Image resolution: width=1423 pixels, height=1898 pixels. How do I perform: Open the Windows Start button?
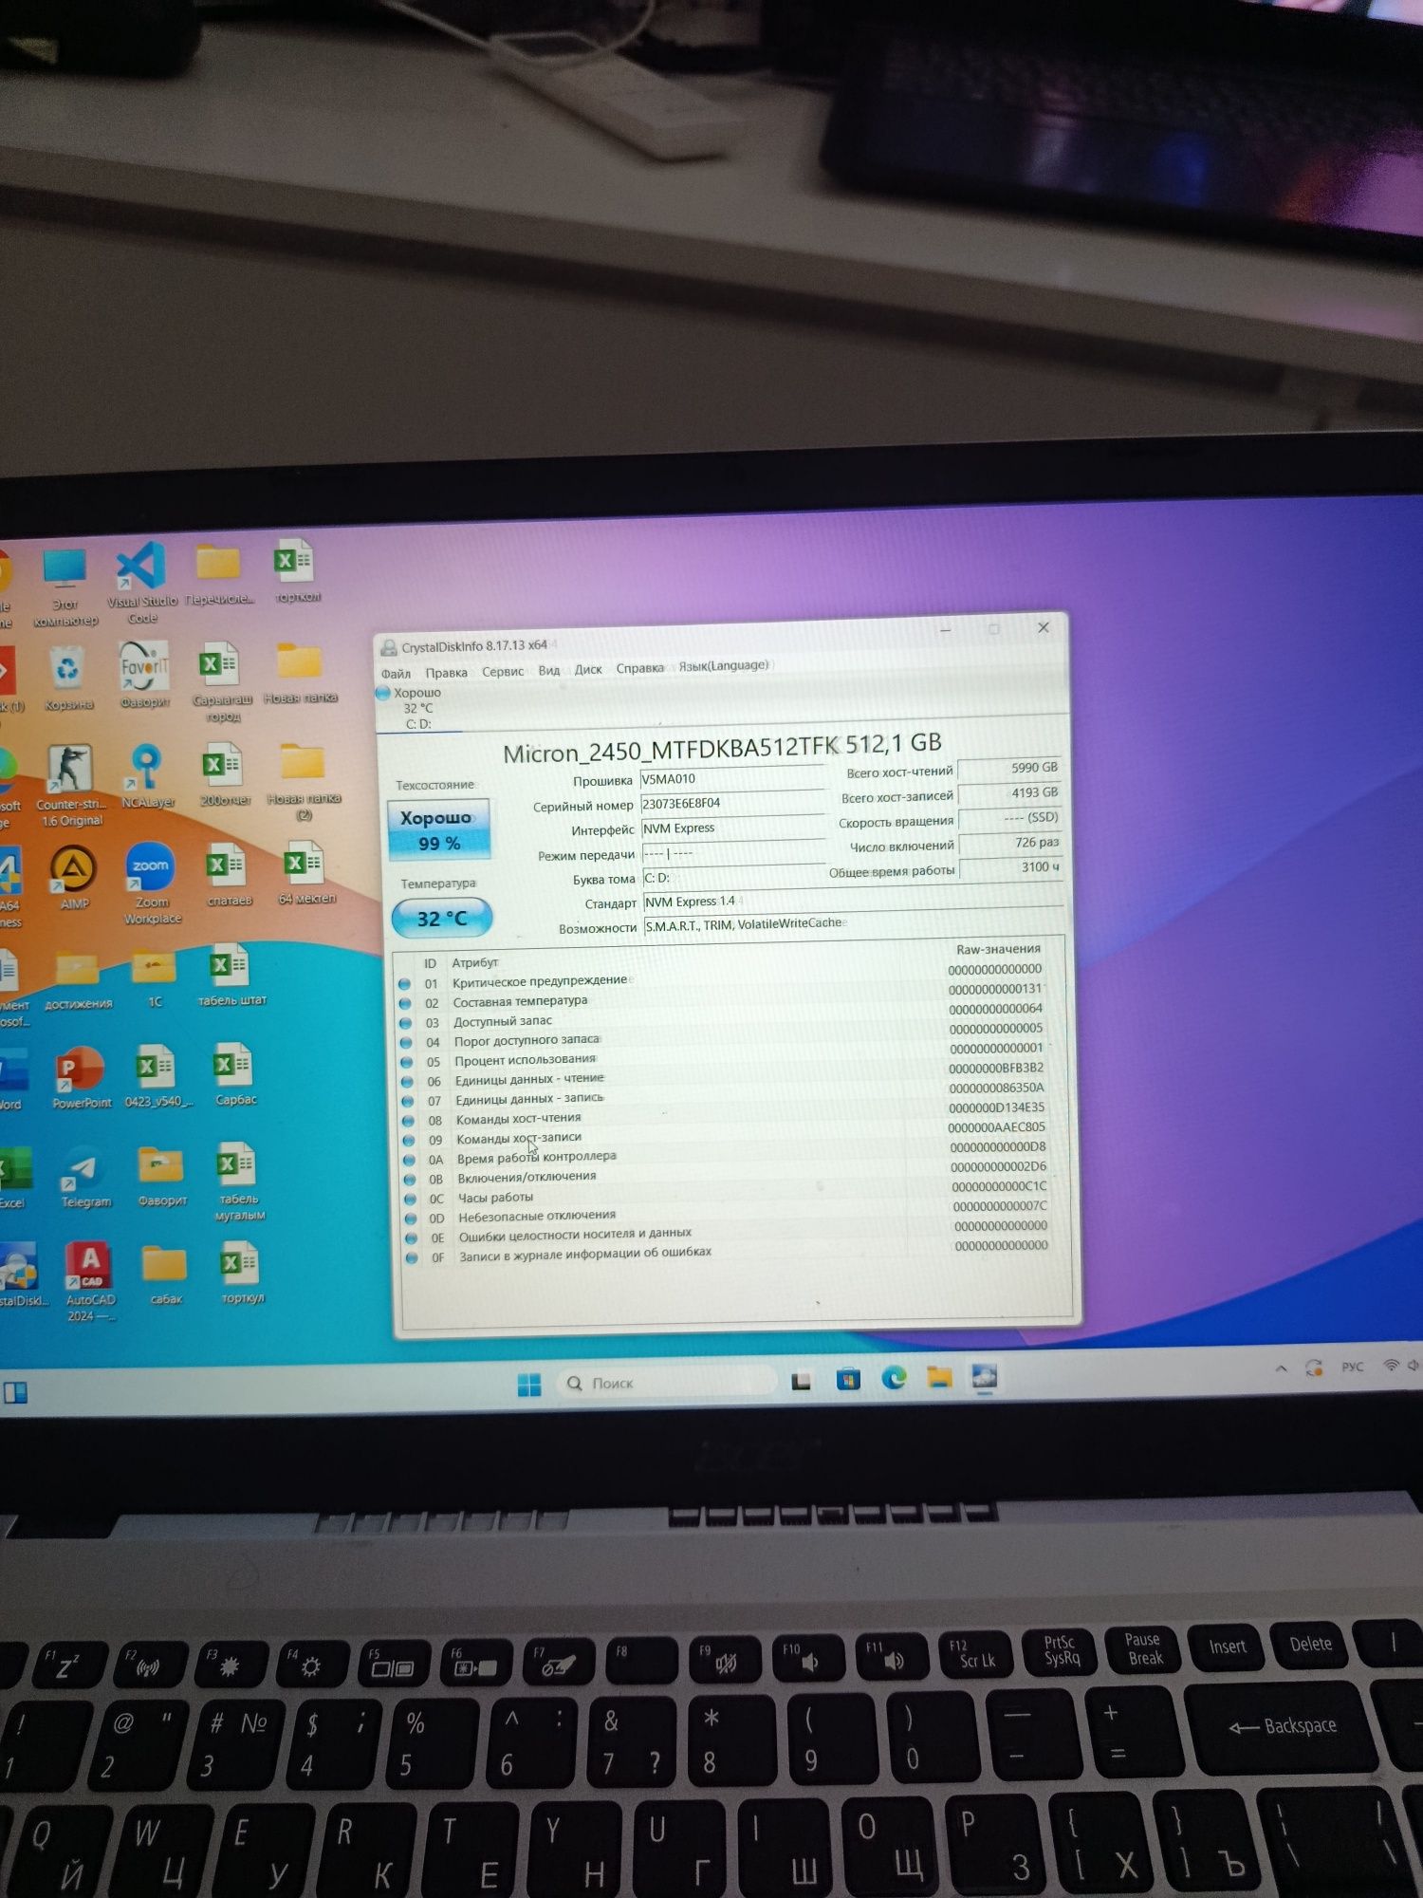[529, 1385]
